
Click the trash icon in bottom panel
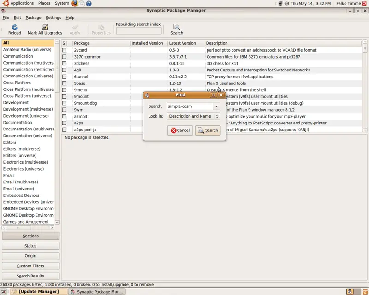(365, 292)
